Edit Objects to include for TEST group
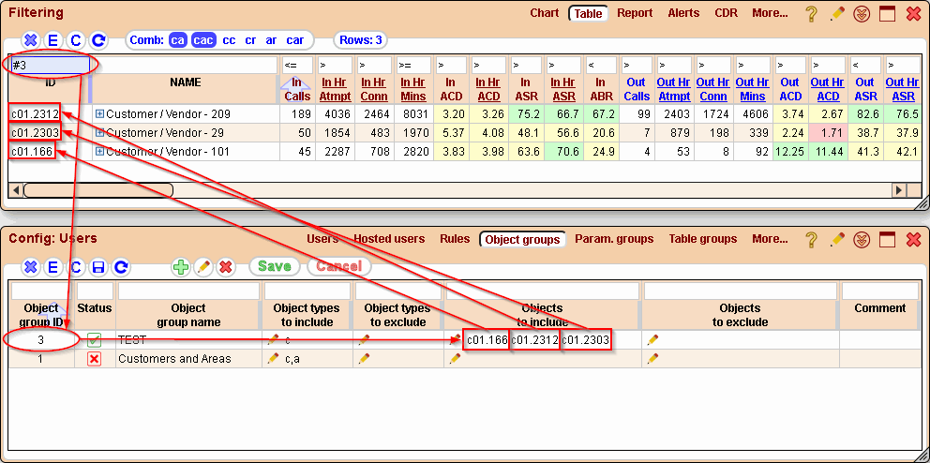 coord(454,340)
